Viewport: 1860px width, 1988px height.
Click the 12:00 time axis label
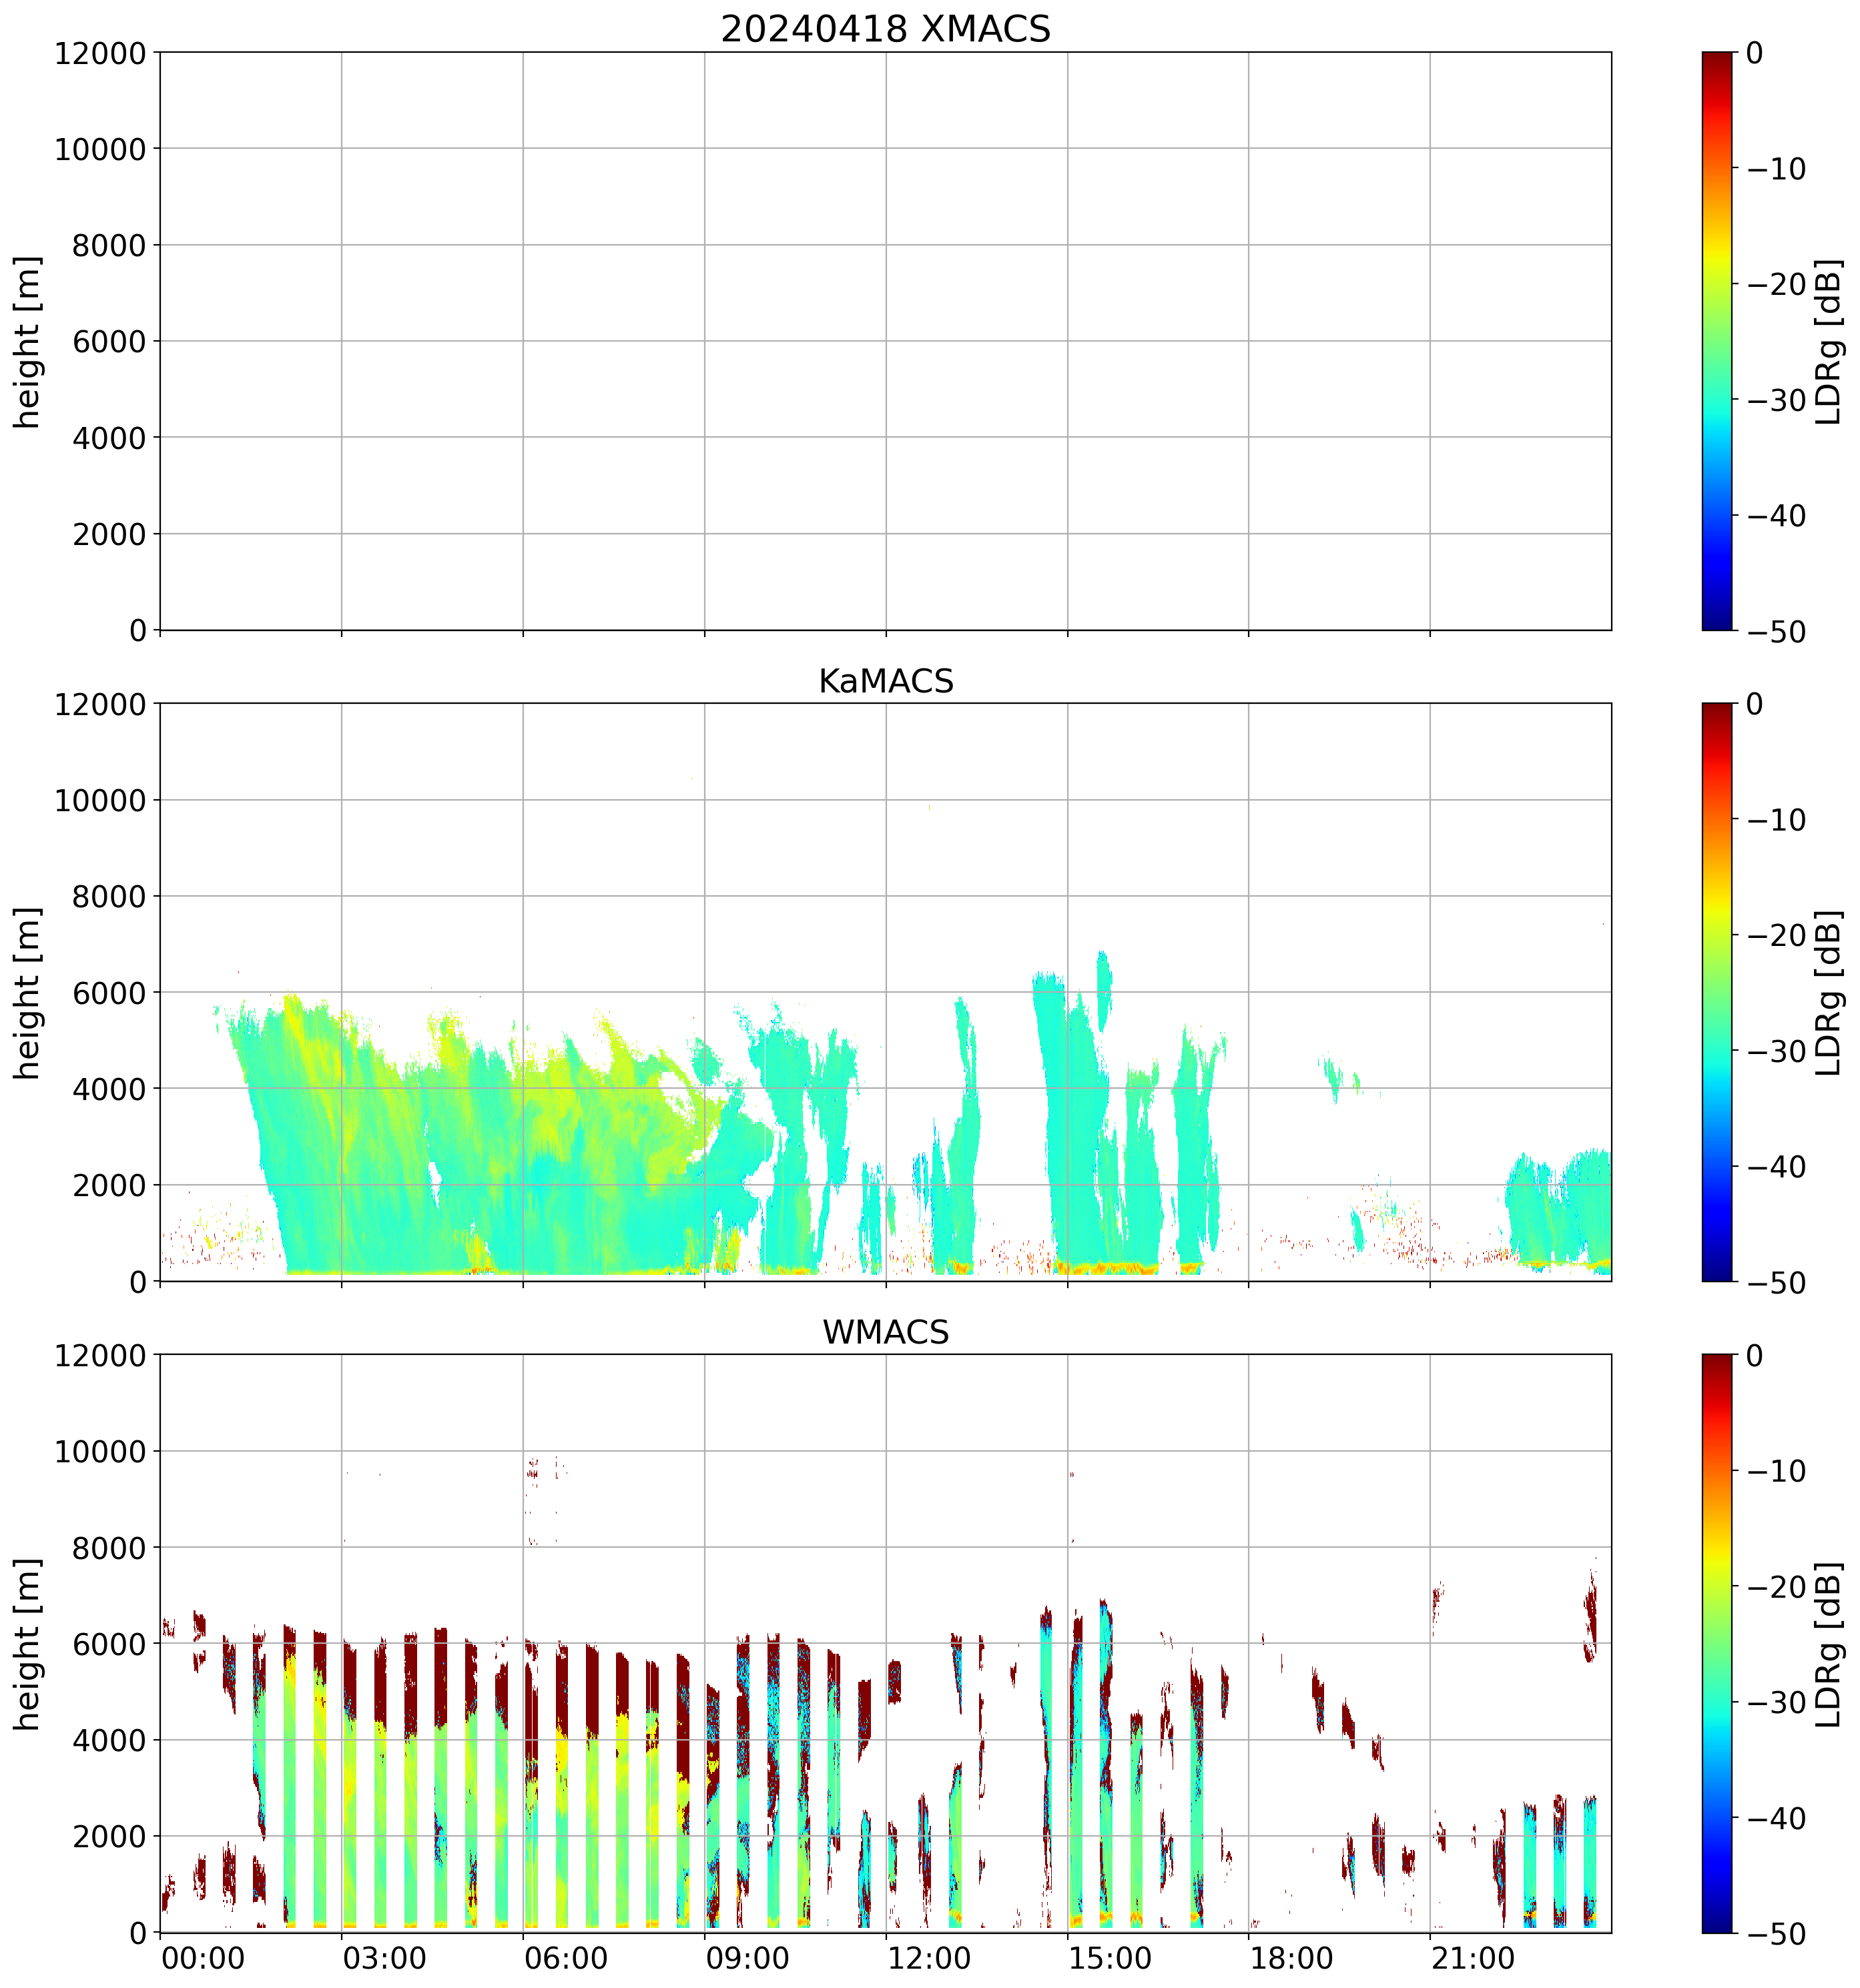point(928,1959)
